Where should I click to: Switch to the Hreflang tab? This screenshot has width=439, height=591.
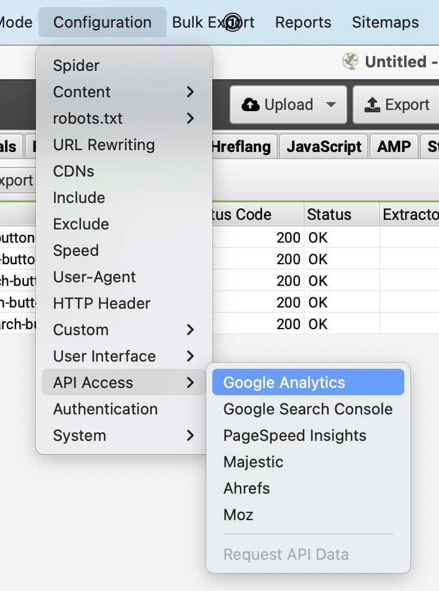click(x=240, y=147)
